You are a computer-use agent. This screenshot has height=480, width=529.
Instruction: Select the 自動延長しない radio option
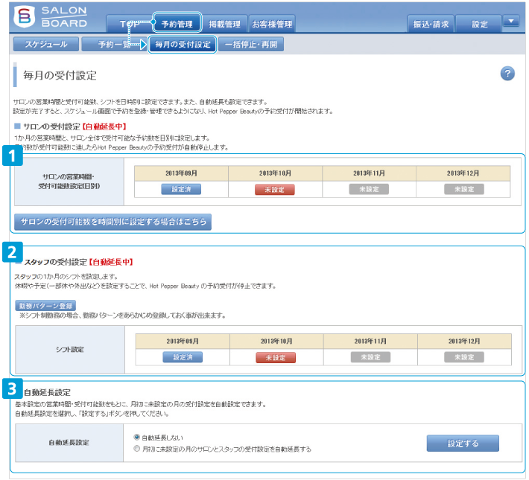pyautogui.click(x=136, y=437)
